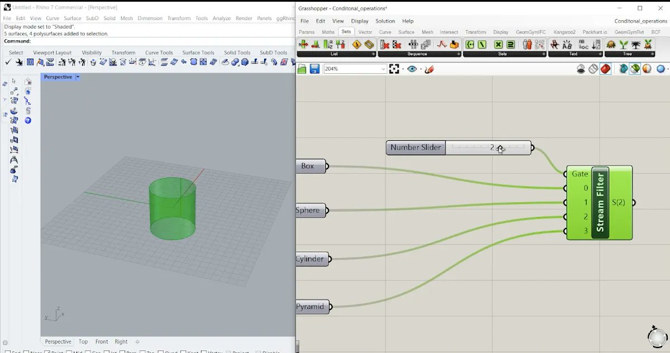Screen dimensions: 670x353
Task: Toggle the green document preview settings icon
Action: (x=635, y=69)
